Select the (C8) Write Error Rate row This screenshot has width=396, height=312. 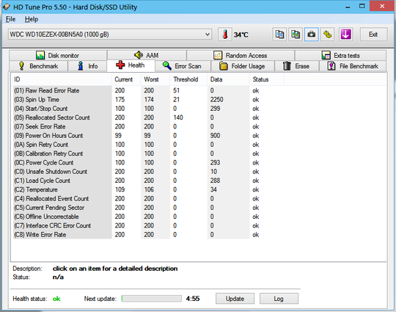click(x=148, y=235)
